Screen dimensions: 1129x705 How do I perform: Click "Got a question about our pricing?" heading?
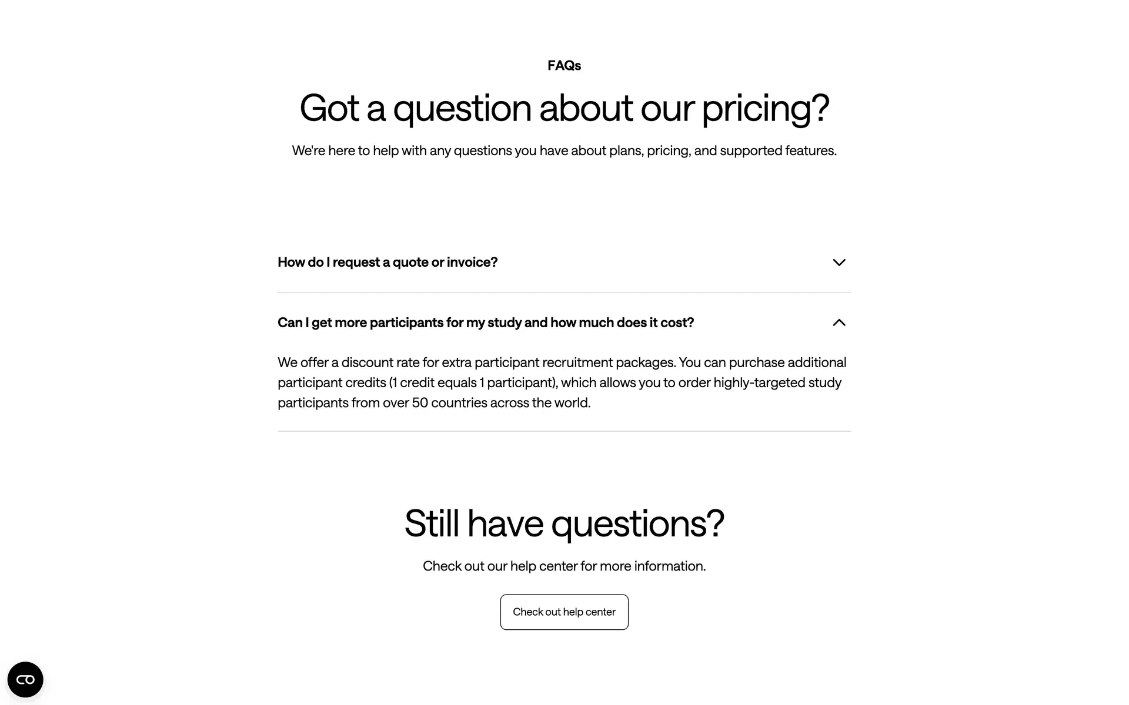(564, 108)
